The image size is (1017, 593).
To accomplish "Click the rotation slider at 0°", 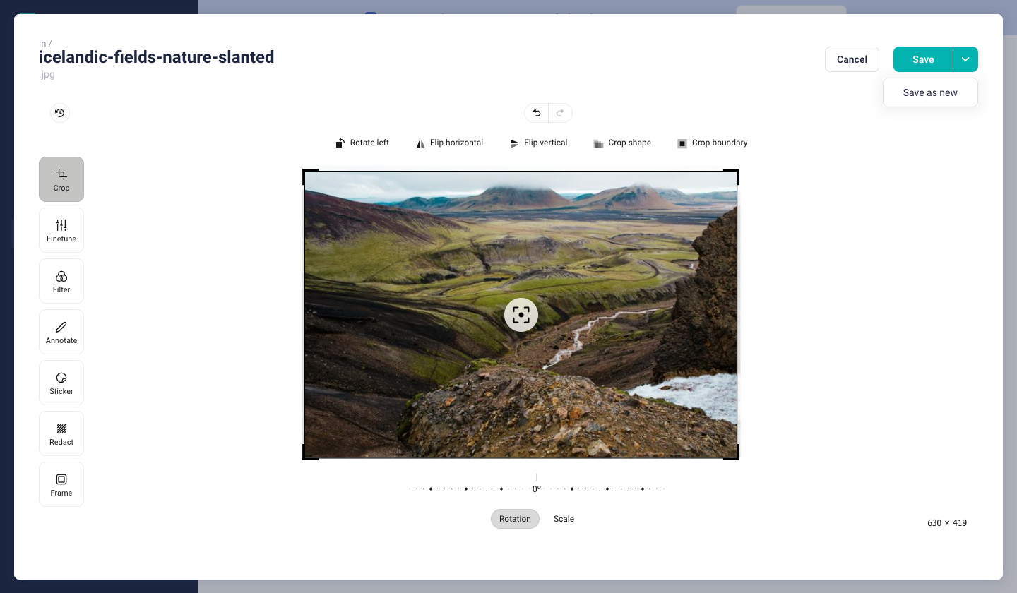I will [537, 488].
